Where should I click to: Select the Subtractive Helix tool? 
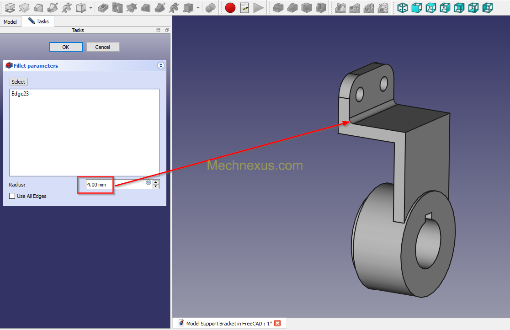[x=174, y=7]
